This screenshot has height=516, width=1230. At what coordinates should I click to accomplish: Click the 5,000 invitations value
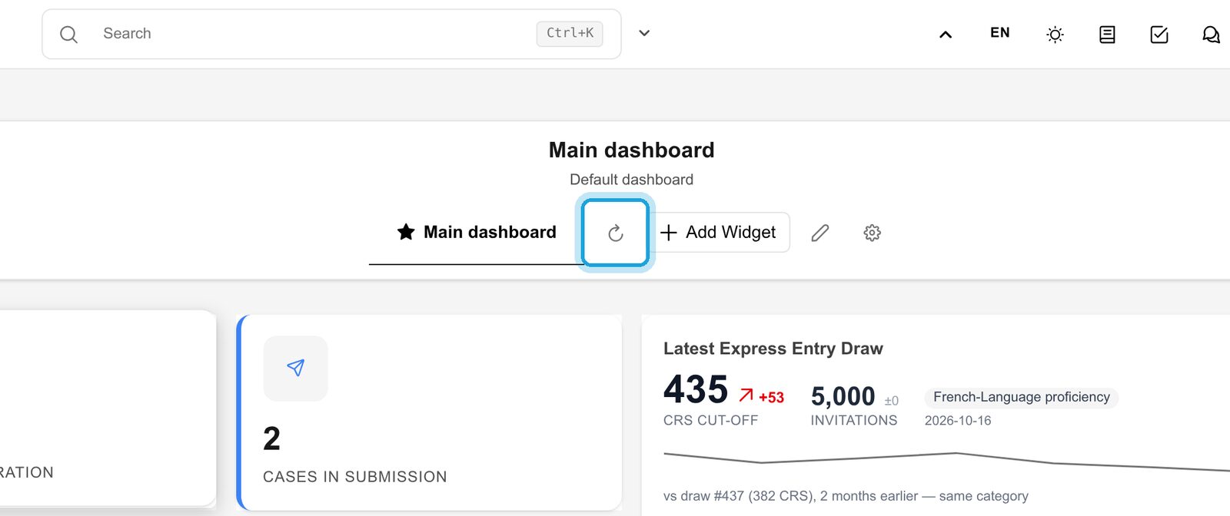843,396
